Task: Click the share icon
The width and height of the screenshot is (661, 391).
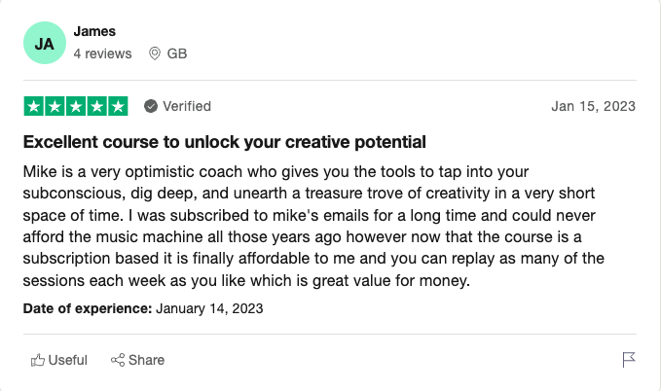Action: 118,360
